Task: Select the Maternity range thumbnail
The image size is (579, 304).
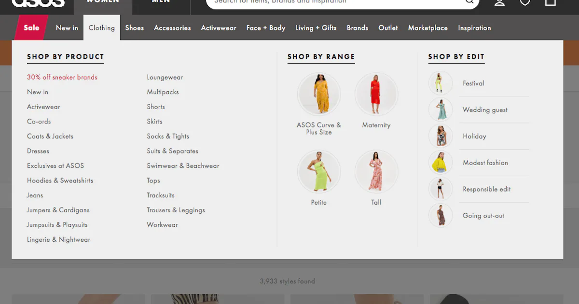Action: (x=376, y=94)
